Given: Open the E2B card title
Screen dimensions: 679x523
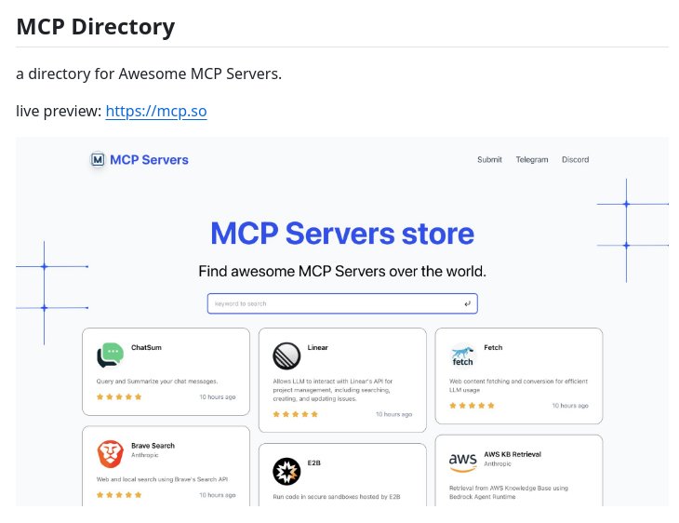Looking at the screenshot, I should coord(314,463).
